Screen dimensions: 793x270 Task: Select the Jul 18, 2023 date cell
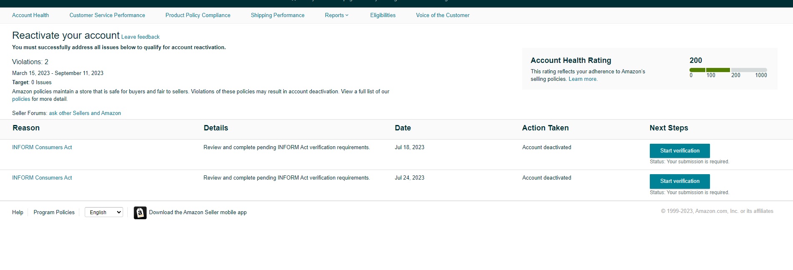pyautogui.click(x=409, y=147)
